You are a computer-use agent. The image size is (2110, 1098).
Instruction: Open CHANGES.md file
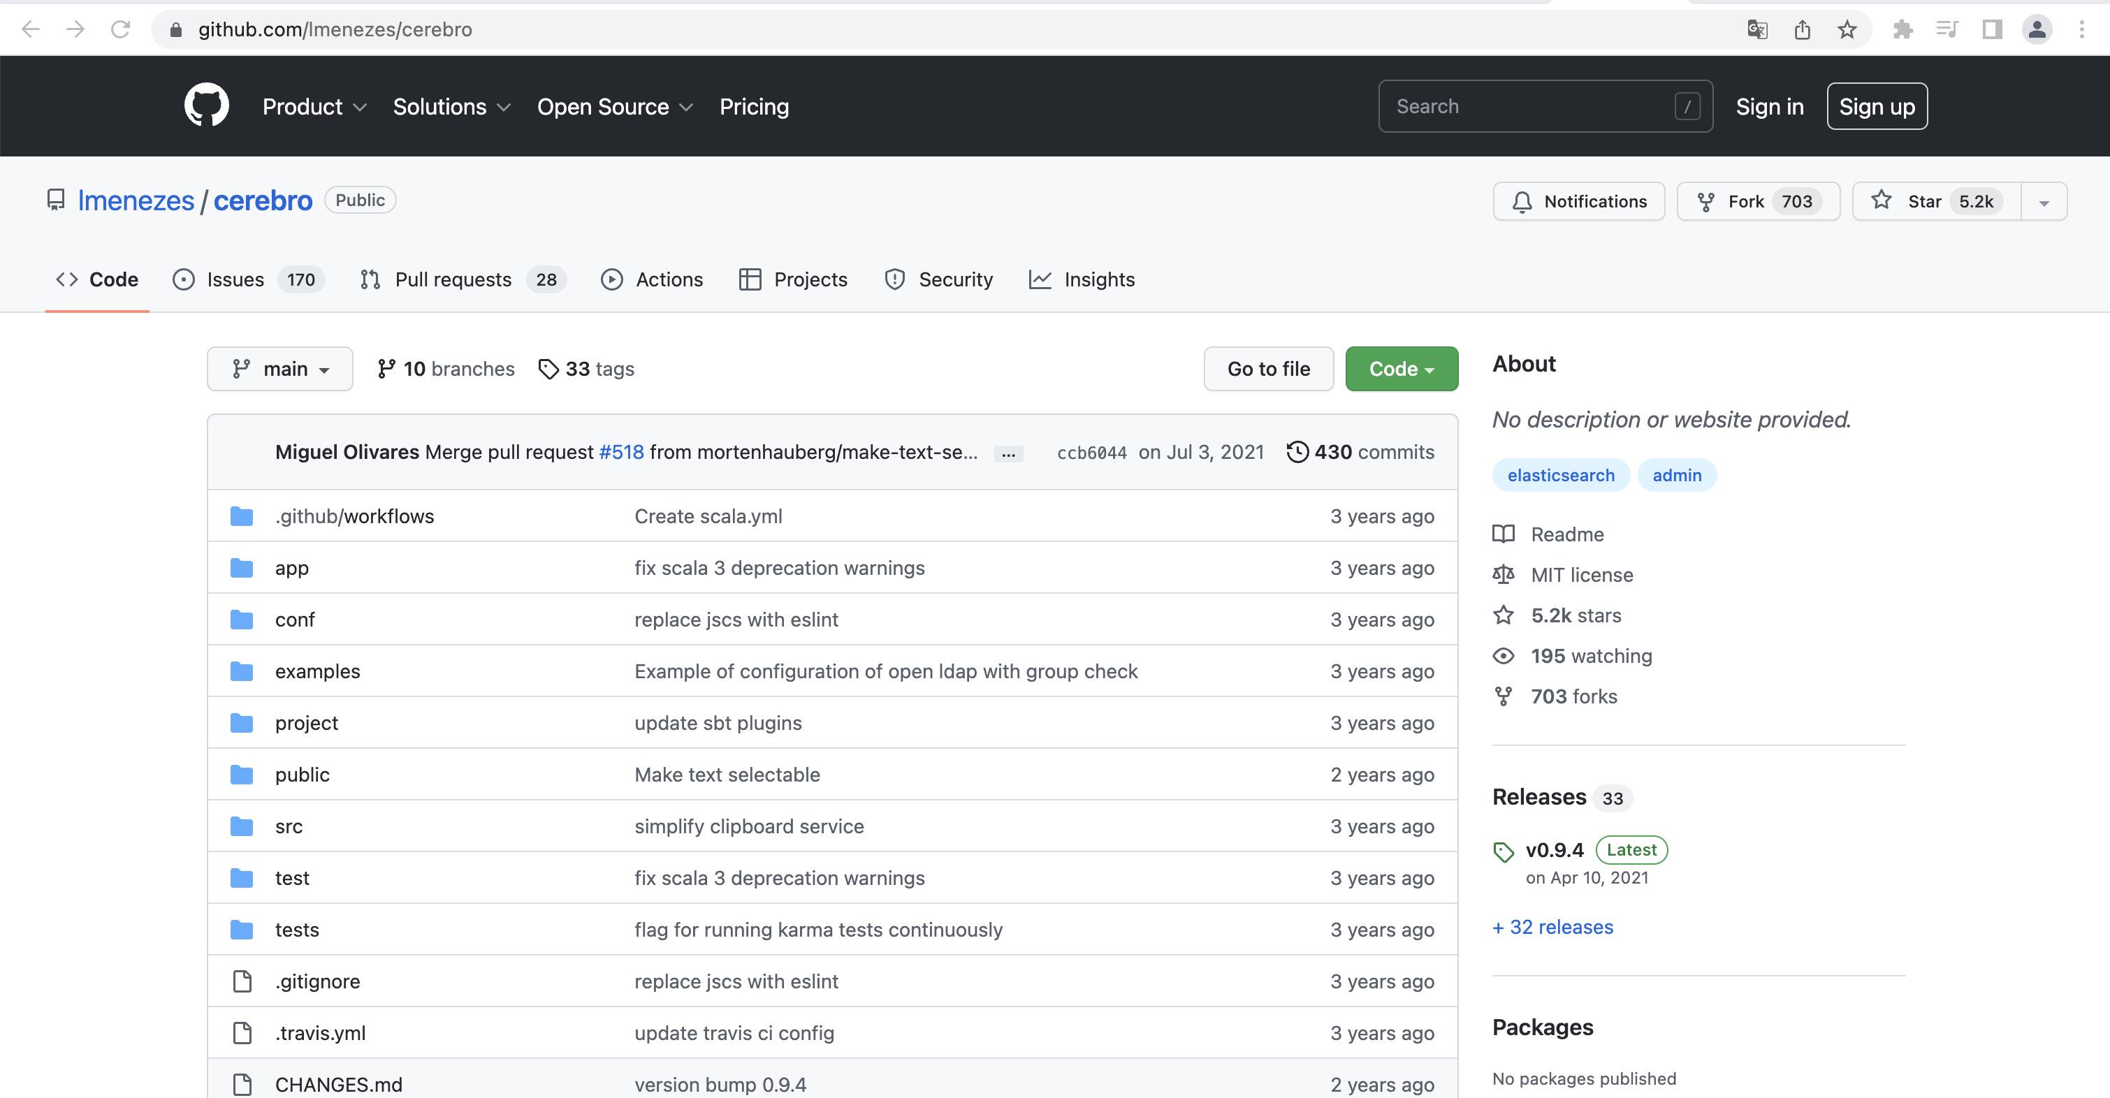[x=338, y=1084]
